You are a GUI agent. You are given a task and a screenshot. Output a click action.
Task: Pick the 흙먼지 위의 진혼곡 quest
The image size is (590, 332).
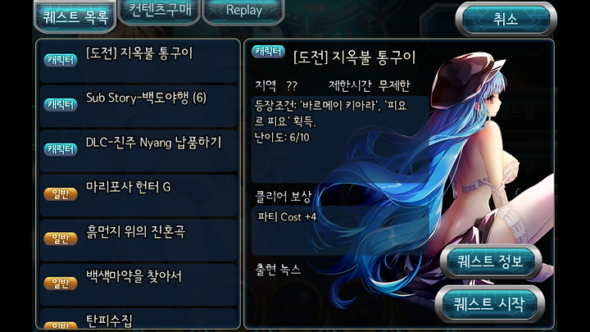pos(138,240)
